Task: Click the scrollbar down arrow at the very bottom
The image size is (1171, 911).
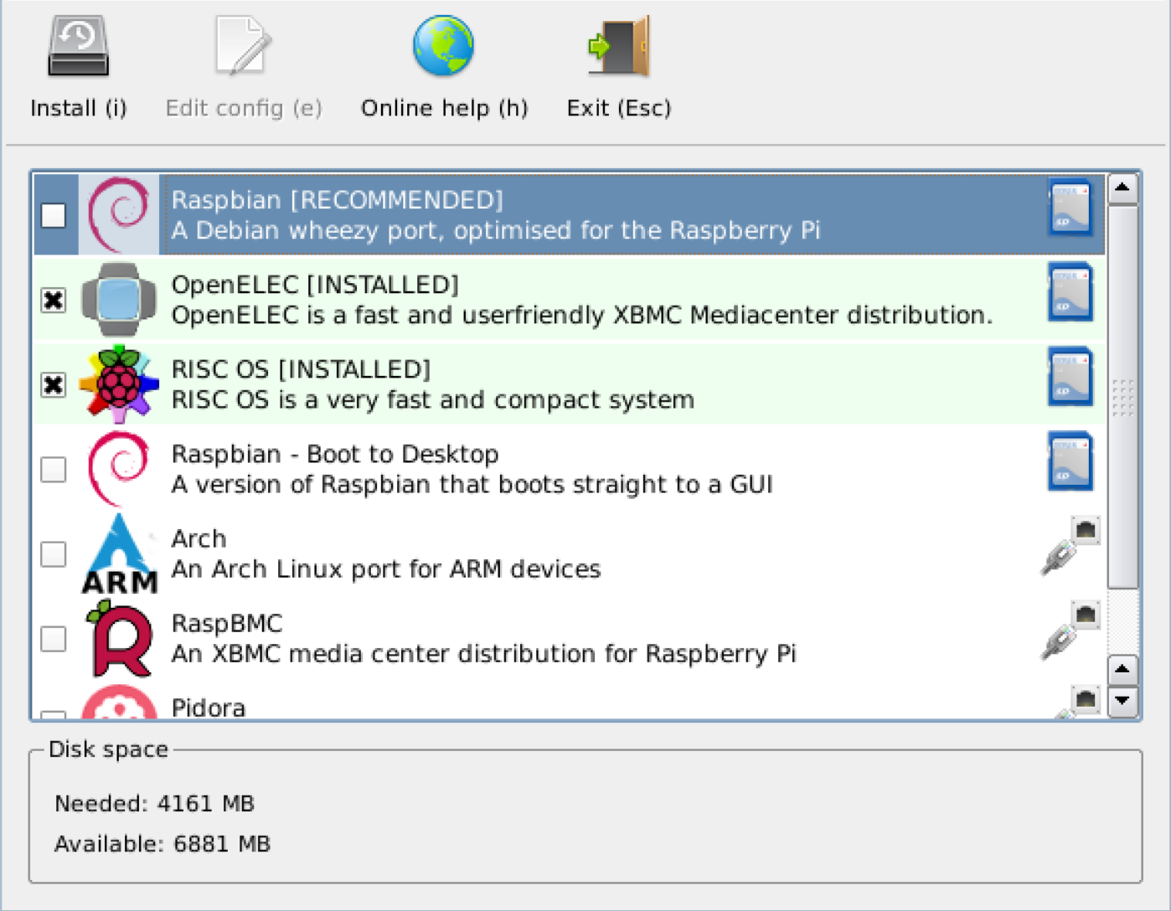Action: (1122, 702)
